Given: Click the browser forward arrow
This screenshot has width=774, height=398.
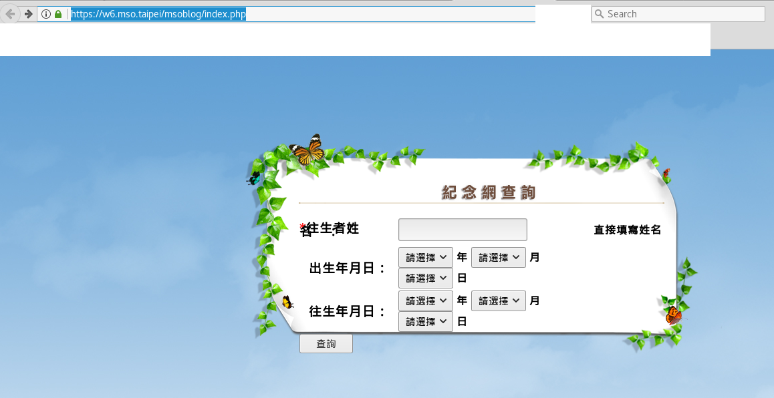Looking at the screenshot, I should point(29,14).
